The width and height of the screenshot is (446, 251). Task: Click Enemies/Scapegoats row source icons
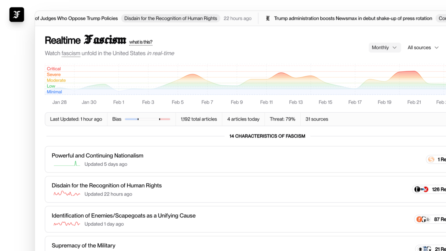(x=423, y=219)
